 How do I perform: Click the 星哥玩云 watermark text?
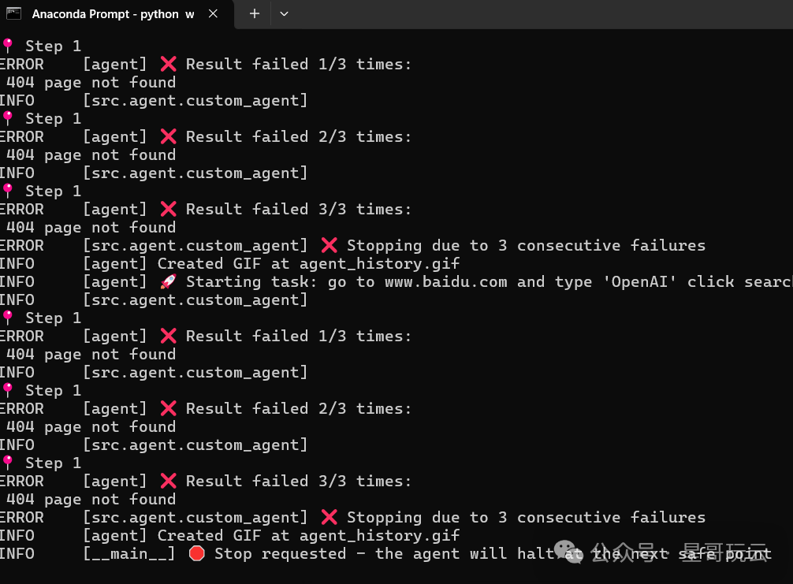tap(726, 552)
